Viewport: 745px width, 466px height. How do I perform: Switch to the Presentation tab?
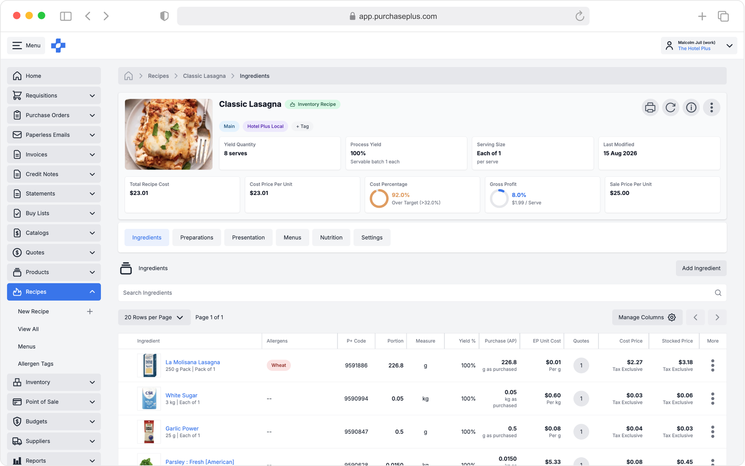coord(248,237)
